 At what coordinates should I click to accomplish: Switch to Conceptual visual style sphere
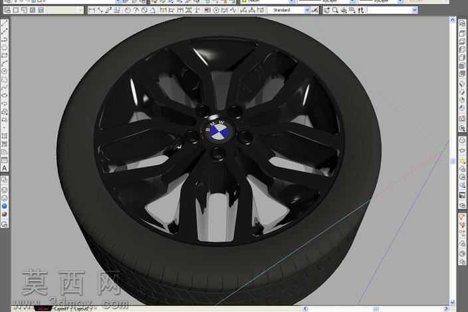click(x=5, y=214)
